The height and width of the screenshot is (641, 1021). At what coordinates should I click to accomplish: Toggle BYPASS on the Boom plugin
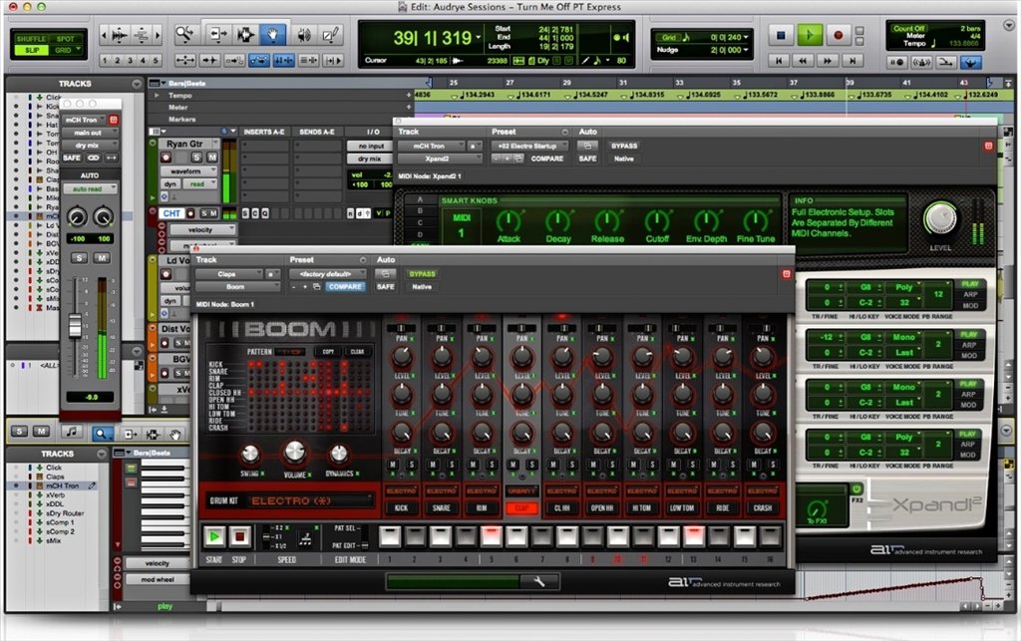(421, 274)
